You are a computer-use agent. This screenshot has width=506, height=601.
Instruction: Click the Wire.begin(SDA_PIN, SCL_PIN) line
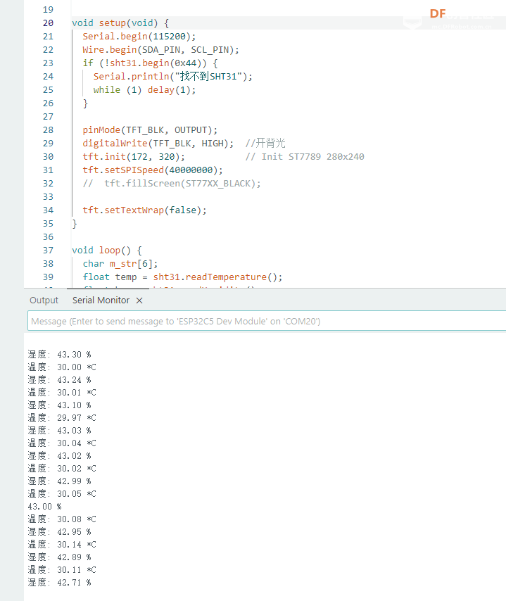tap(160, 50)
